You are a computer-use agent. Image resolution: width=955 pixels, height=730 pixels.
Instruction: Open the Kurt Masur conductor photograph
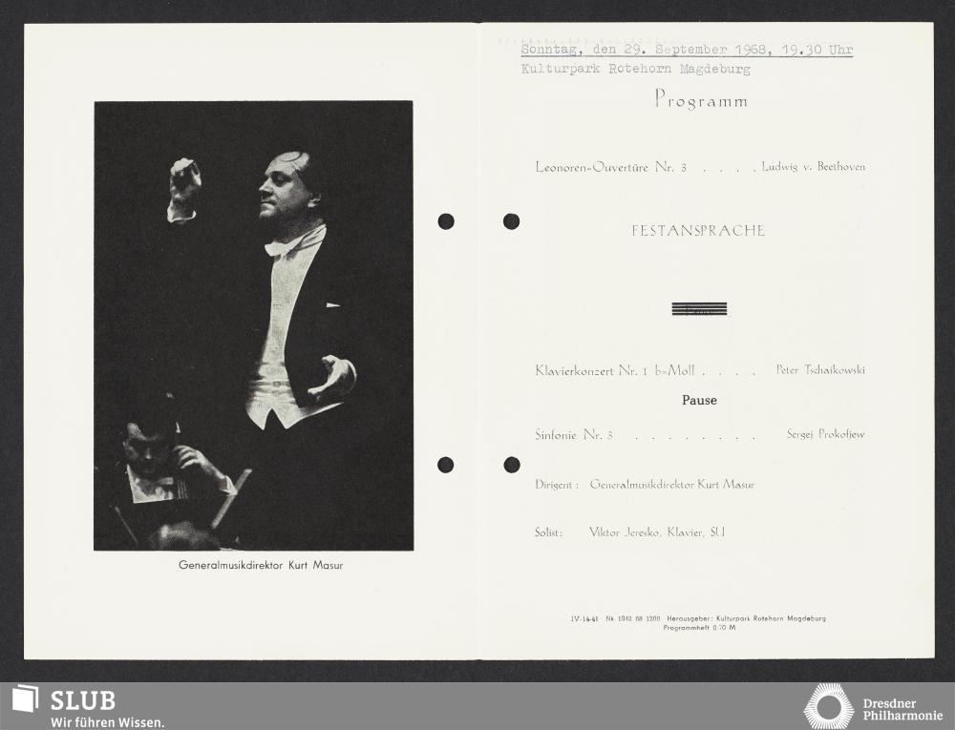(253, 325)
